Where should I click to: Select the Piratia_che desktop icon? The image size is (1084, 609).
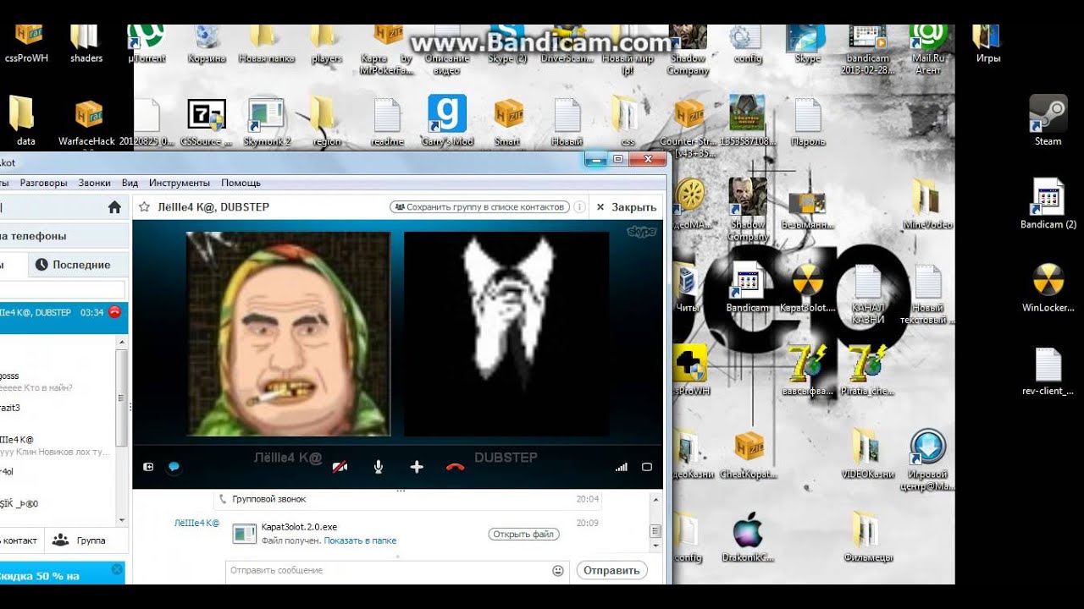tap(867, 370)
